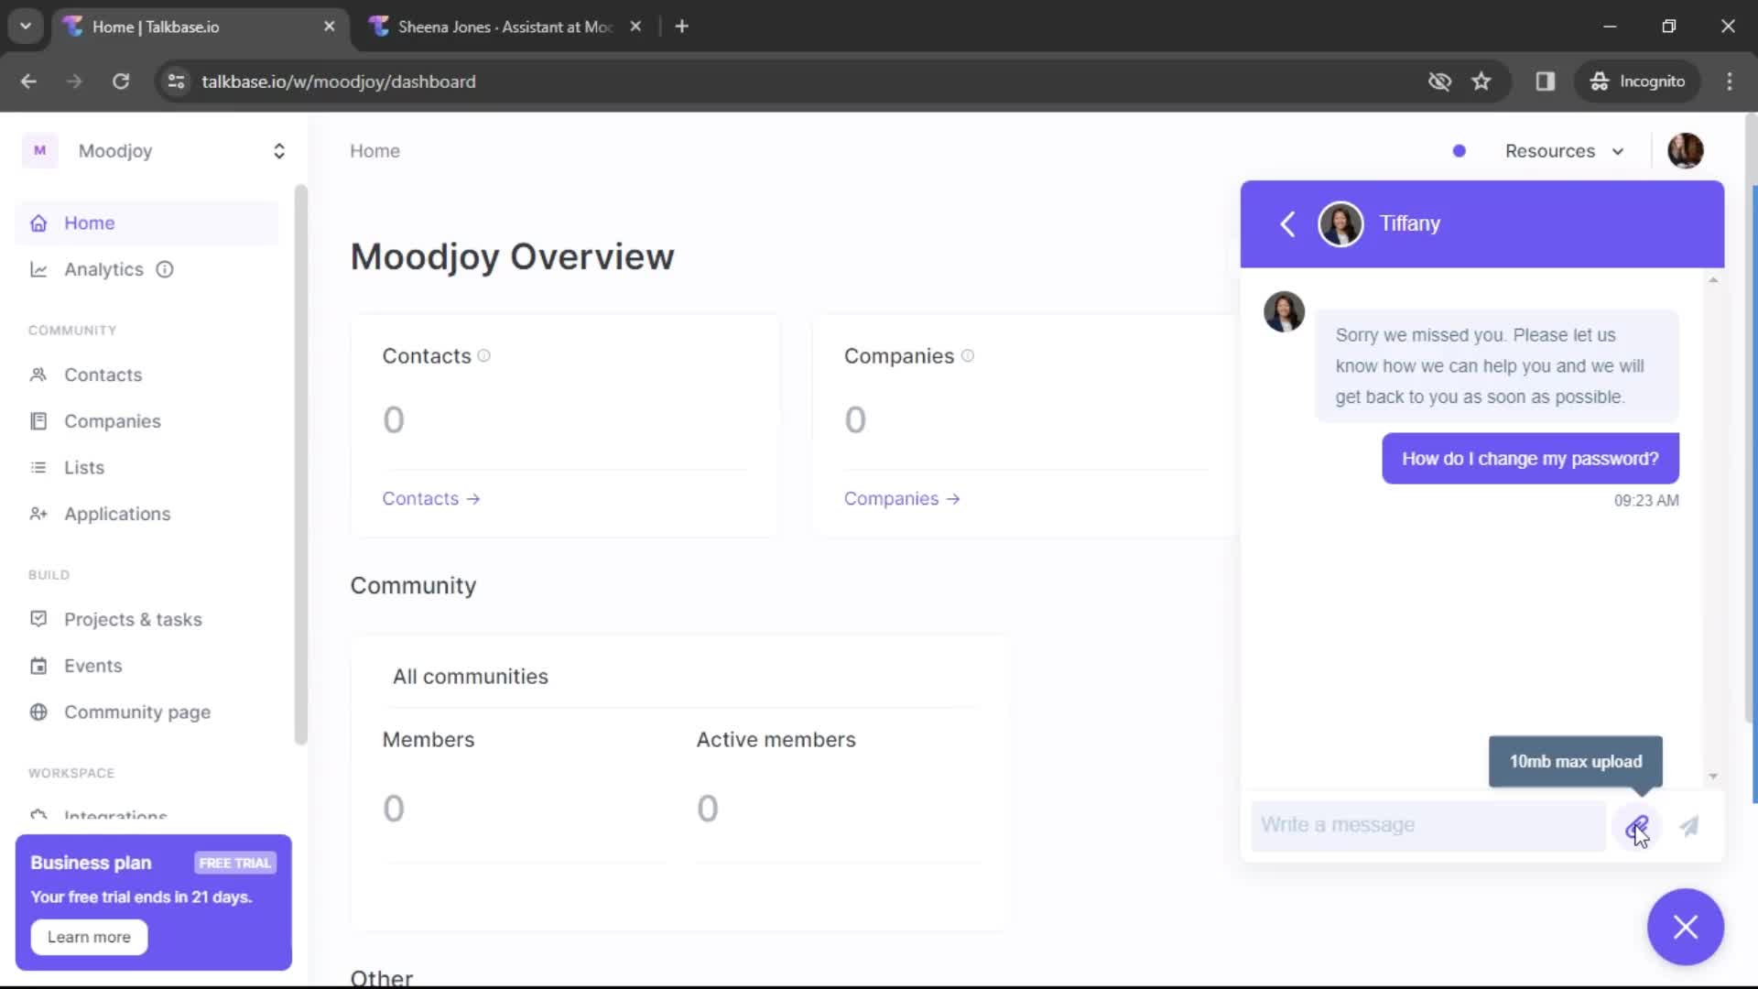Select the Contacts sidebar icon
Image resolution: width=1758 pixels, height=989 pixels.
[x=38, y=375]
